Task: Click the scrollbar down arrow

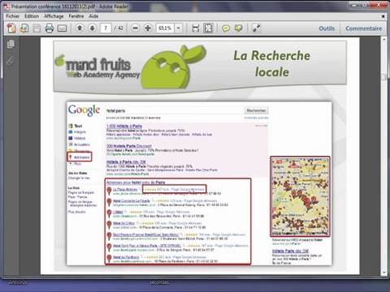Action: coord(383,273)
